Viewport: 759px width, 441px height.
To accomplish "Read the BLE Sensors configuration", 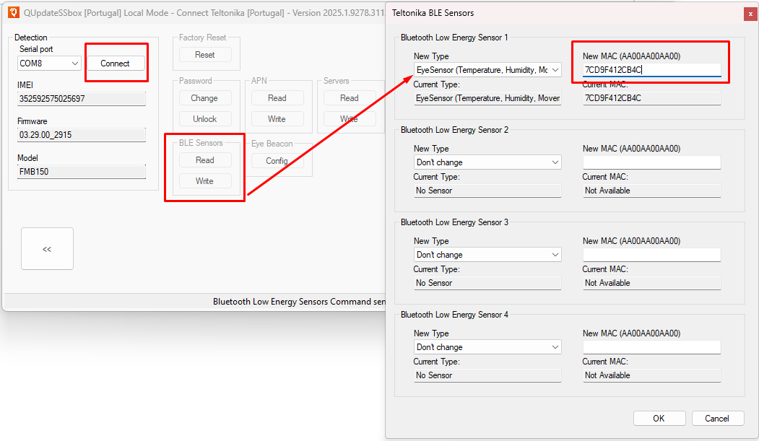I will pos(205,160).
